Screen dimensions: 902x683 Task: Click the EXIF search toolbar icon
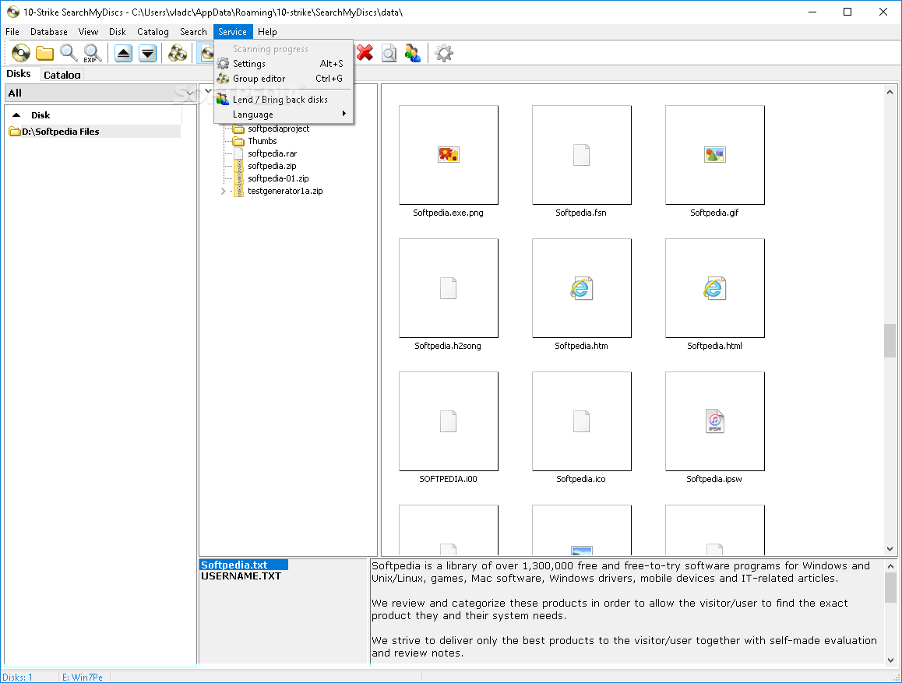(x=93, y=54)
